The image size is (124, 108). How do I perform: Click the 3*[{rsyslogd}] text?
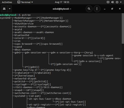pos(41,85)
